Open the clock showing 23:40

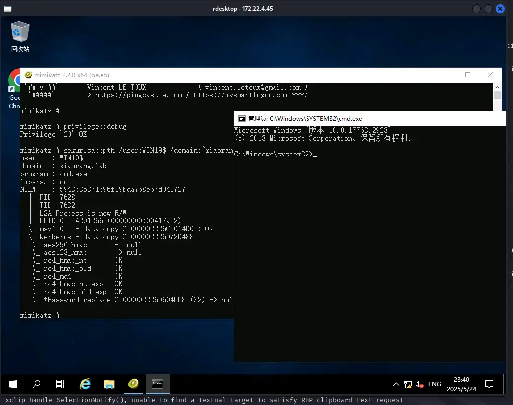[x=461, y=384]
